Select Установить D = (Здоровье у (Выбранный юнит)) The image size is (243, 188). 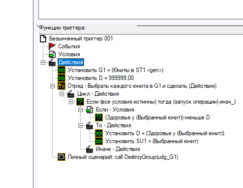(x=165, y=133)
